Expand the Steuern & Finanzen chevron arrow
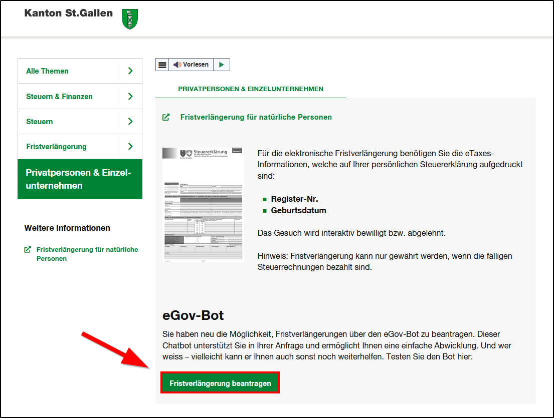Image resolution: width=554 pixels, height=418 pixels. [x=130, y=97]
